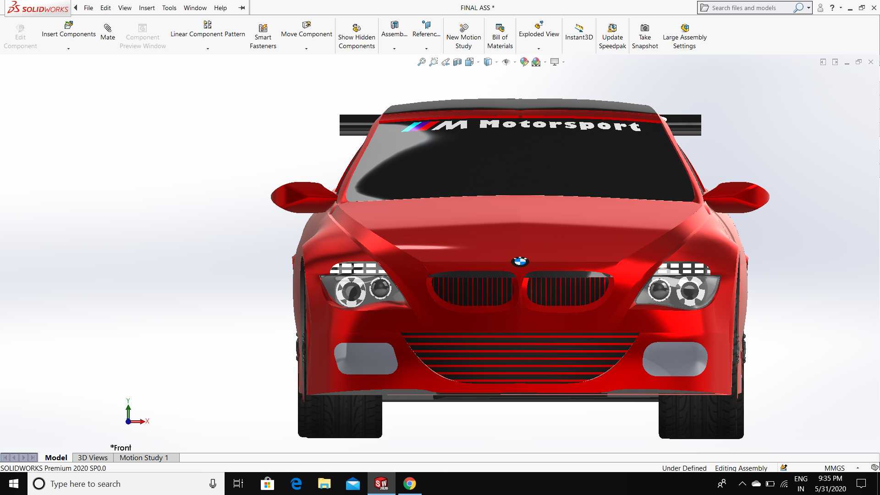The image size is (880, 495).
Task: Take a Snapshot of the assembly
Action: 644,36
